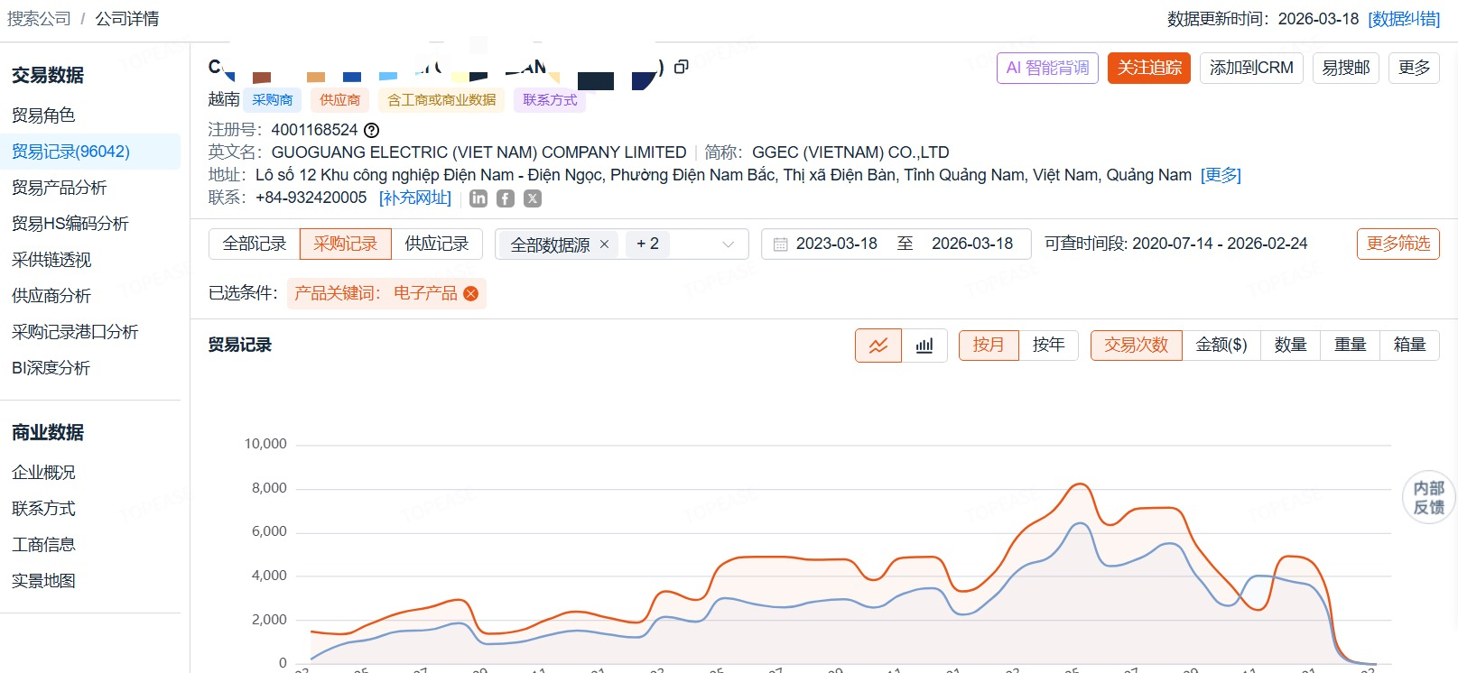Switch to bar chart view
Screen dimensions: 1458x673
point(924,346)
